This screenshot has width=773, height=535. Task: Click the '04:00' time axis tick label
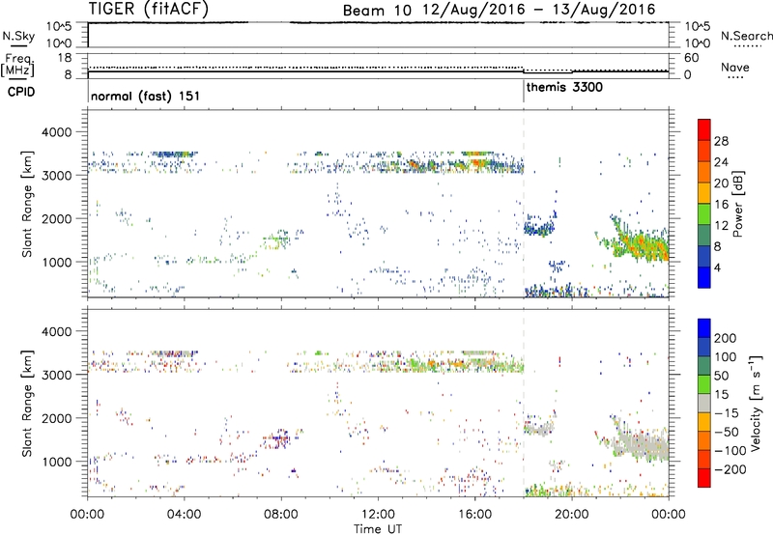point(185,515)
